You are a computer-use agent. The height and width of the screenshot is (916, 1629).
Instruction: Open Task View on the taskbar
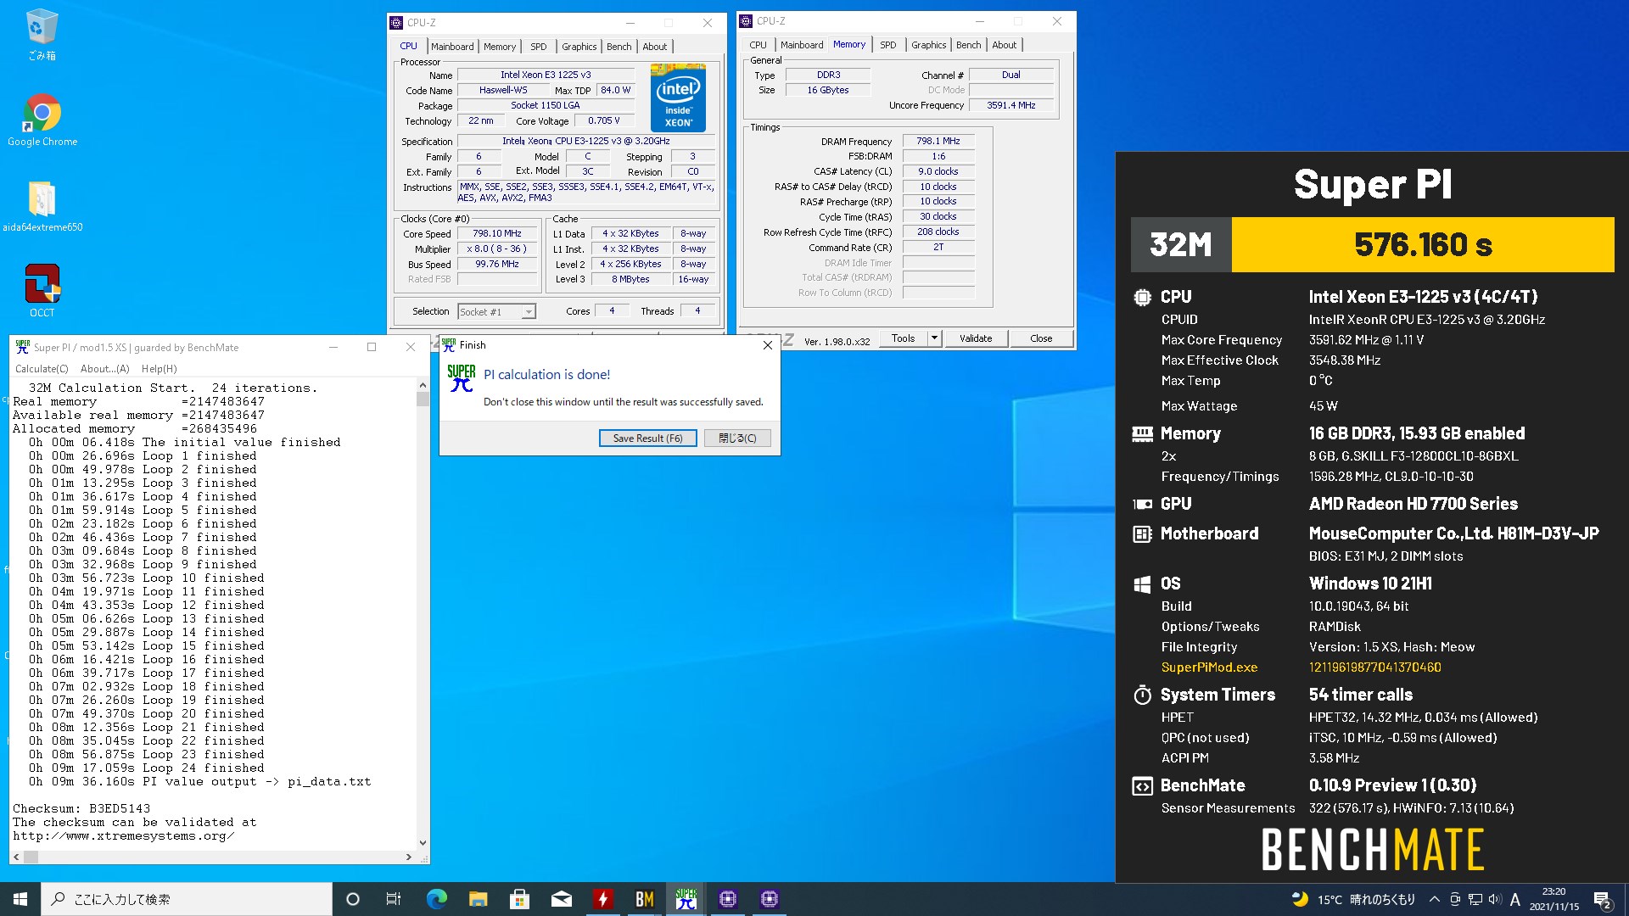click(394, 899)
